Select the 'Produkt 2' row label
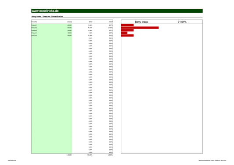The height and width of the screenshot is (165, 234). (x=34, y=28)
